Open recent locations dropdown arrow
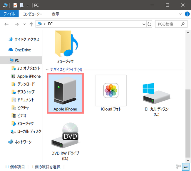Screen dimensions: 191x171 (24, 24)
